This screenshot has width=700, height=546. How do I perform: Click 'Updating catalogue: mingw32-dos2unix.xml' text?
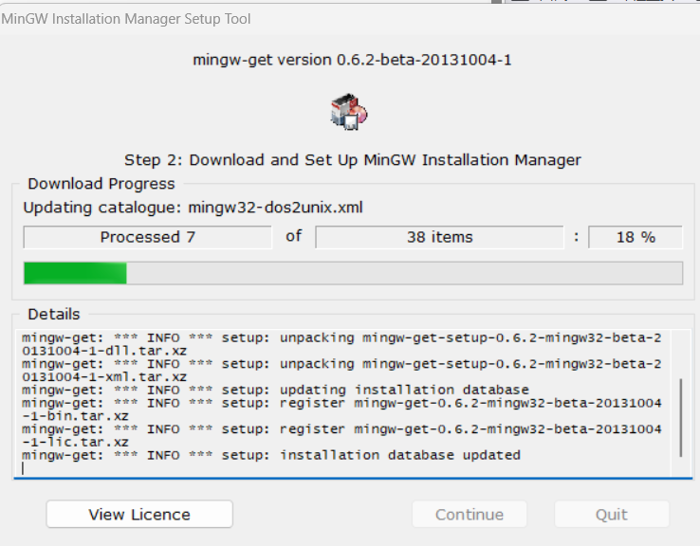pos(193,208)
